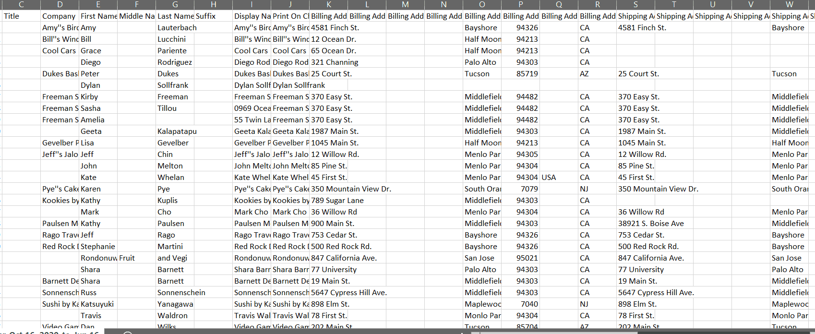Select billing address 12 Ocean Dr.
815x334 pixels.
(329, 39)
